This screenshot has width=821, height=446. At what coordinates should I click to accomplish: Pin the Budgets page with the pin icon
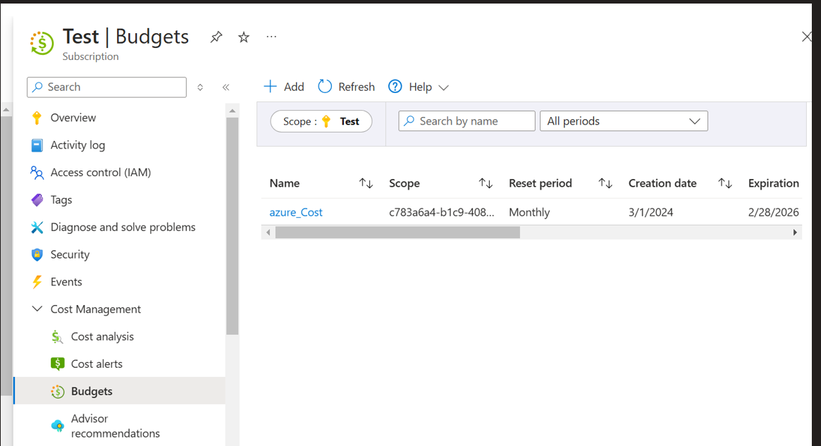pyautogui.click(x=216, y=37)
